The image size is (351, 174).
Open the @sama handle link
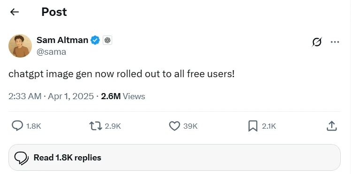point(51,52)
